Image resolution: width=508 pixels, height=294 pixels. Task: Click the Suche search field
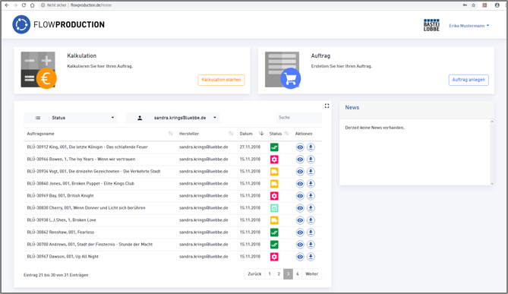point(298,117)
